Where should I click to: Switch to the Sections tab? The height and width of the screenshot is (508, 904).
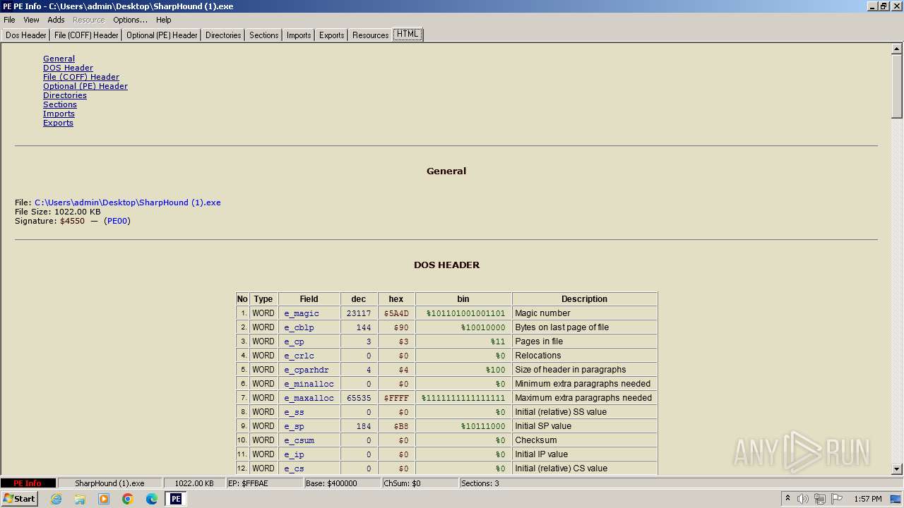point(263,35)
